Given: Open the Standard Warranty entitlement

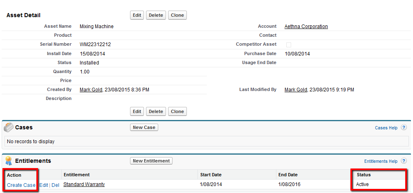Looking at the screenshot, I should click(84, 184).
